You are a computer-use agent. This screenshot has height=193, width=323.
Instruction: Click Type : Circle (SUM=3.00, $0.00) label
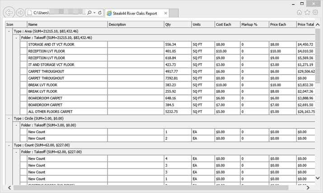point(38,119)
